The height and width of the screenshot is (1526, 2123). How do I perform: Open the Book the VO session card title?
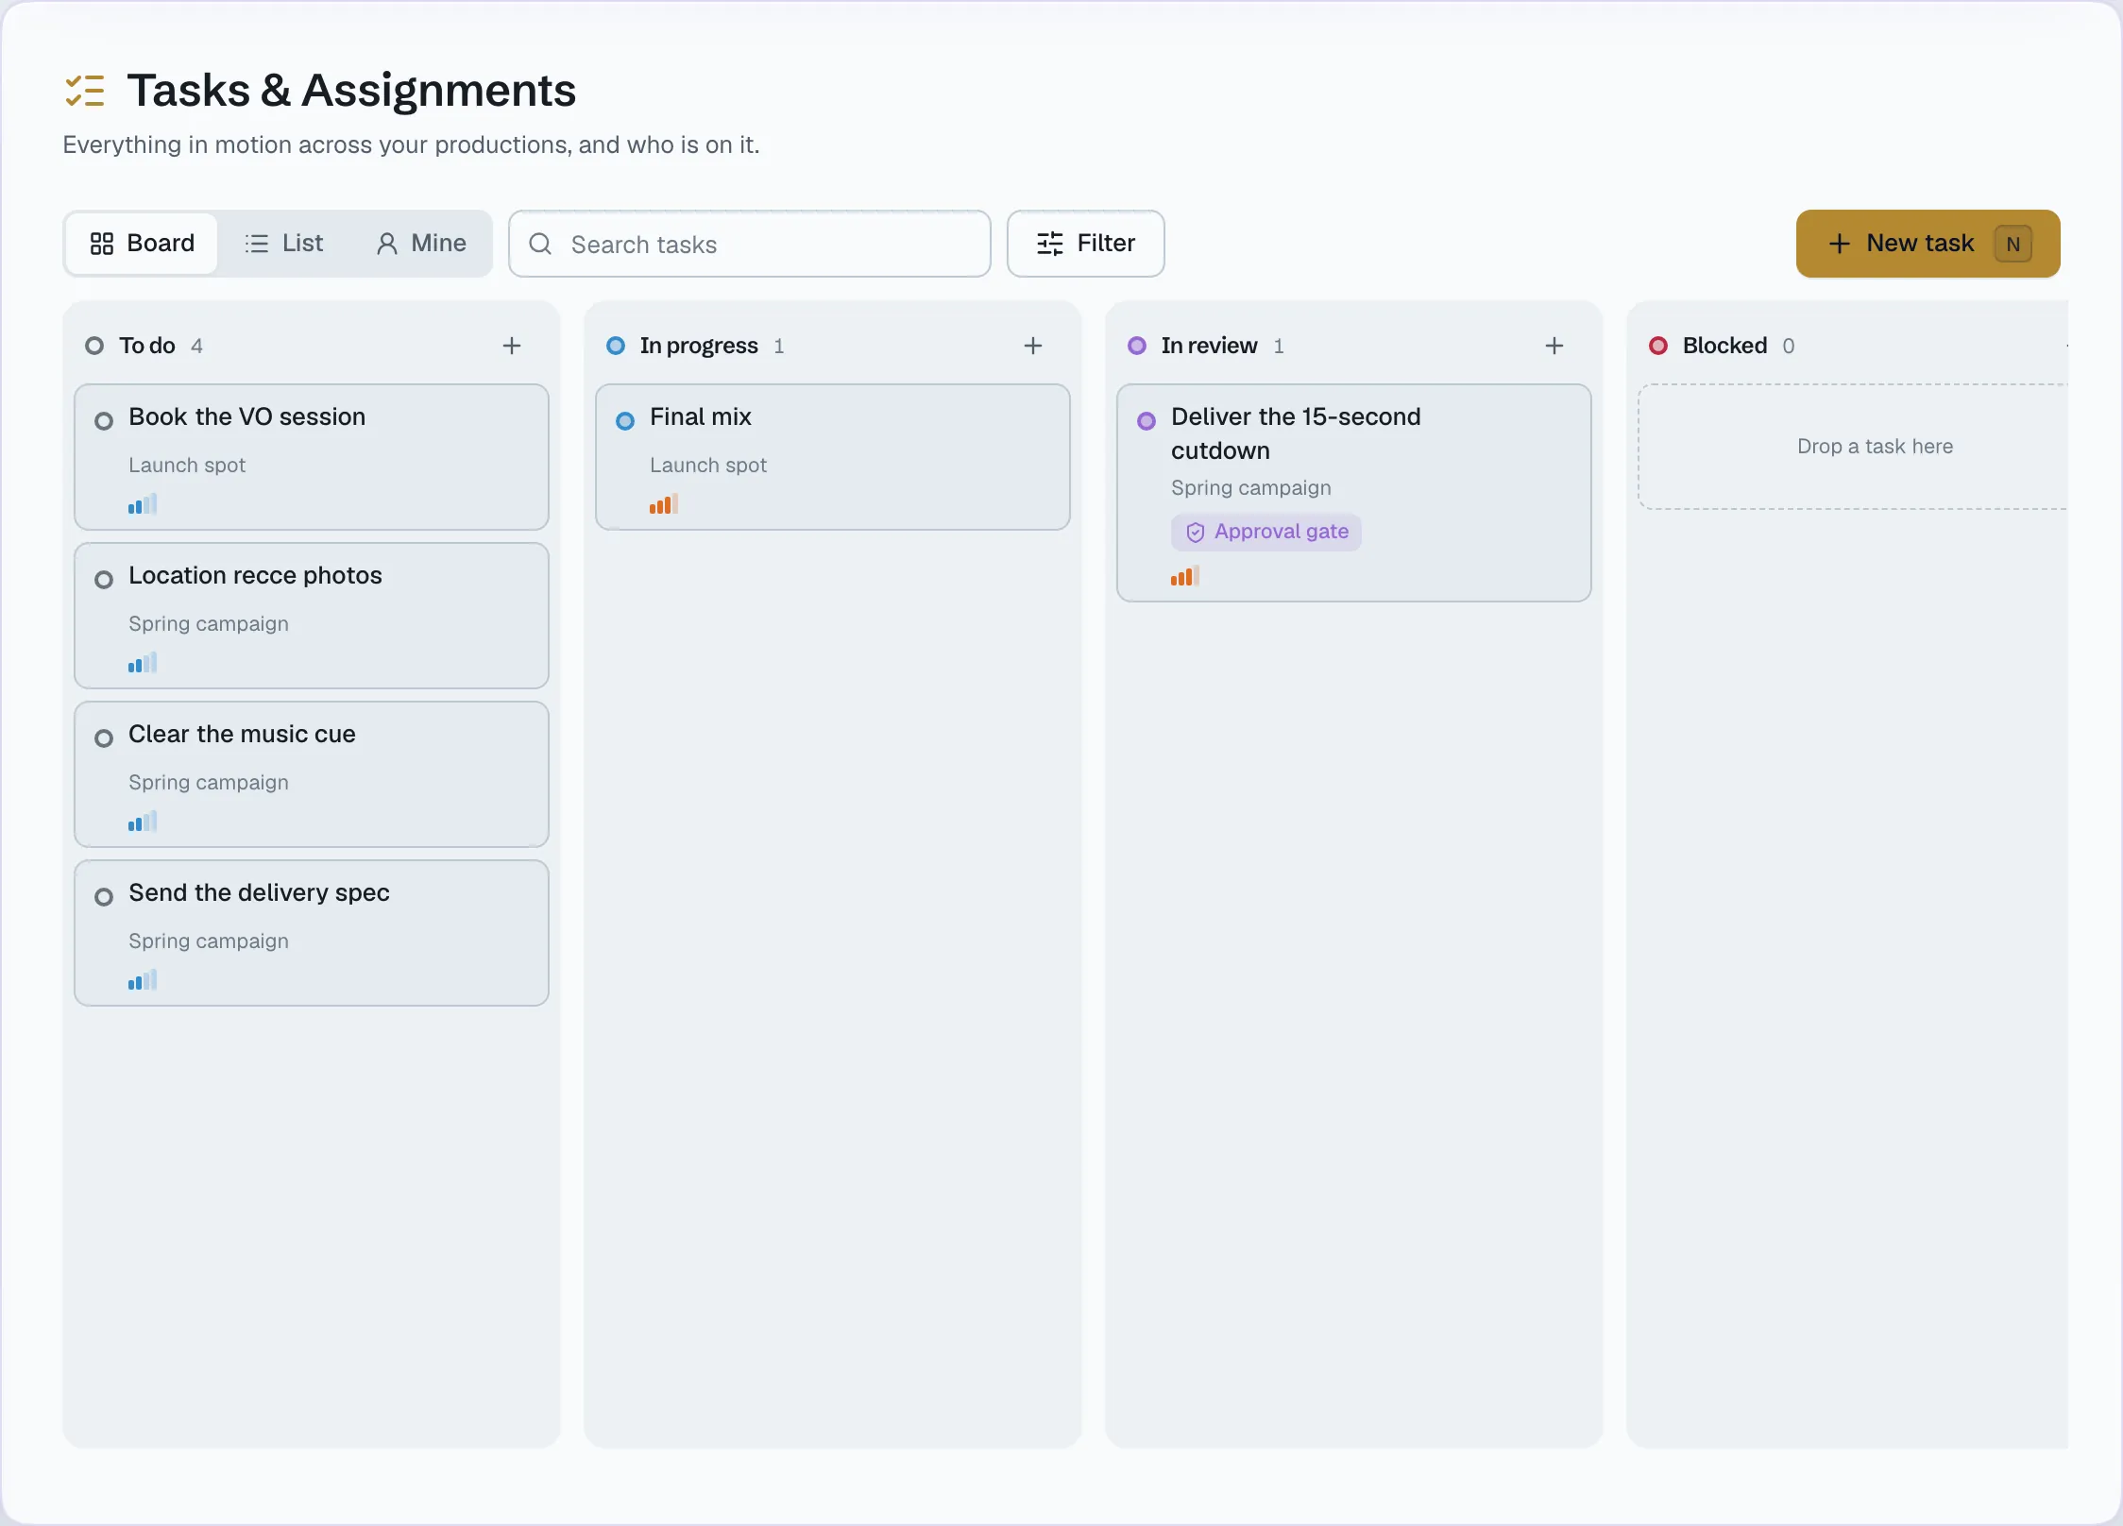247,416
